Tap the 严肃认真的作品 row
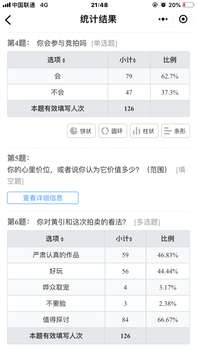 (98, 255)
